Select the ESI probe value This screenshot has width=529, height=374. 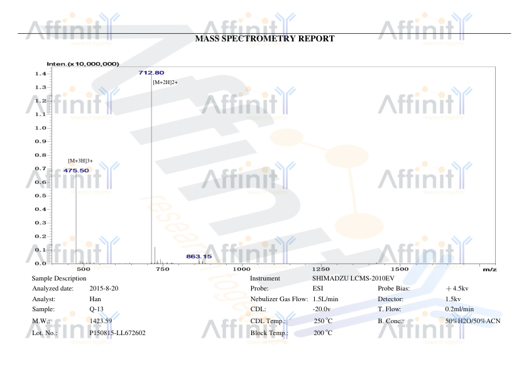318,289
